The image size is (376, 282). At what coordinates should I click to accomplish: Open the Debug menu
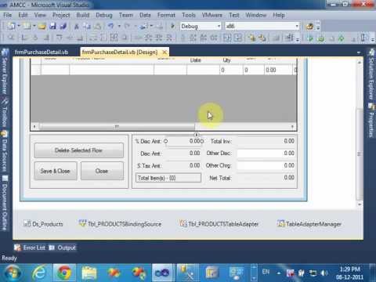(104, 15)
